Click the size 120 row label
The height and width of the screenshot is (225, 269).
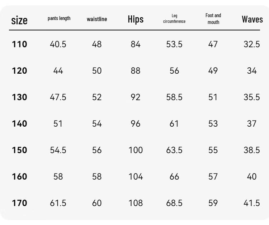pyautogui.click(x=19, y=71)
